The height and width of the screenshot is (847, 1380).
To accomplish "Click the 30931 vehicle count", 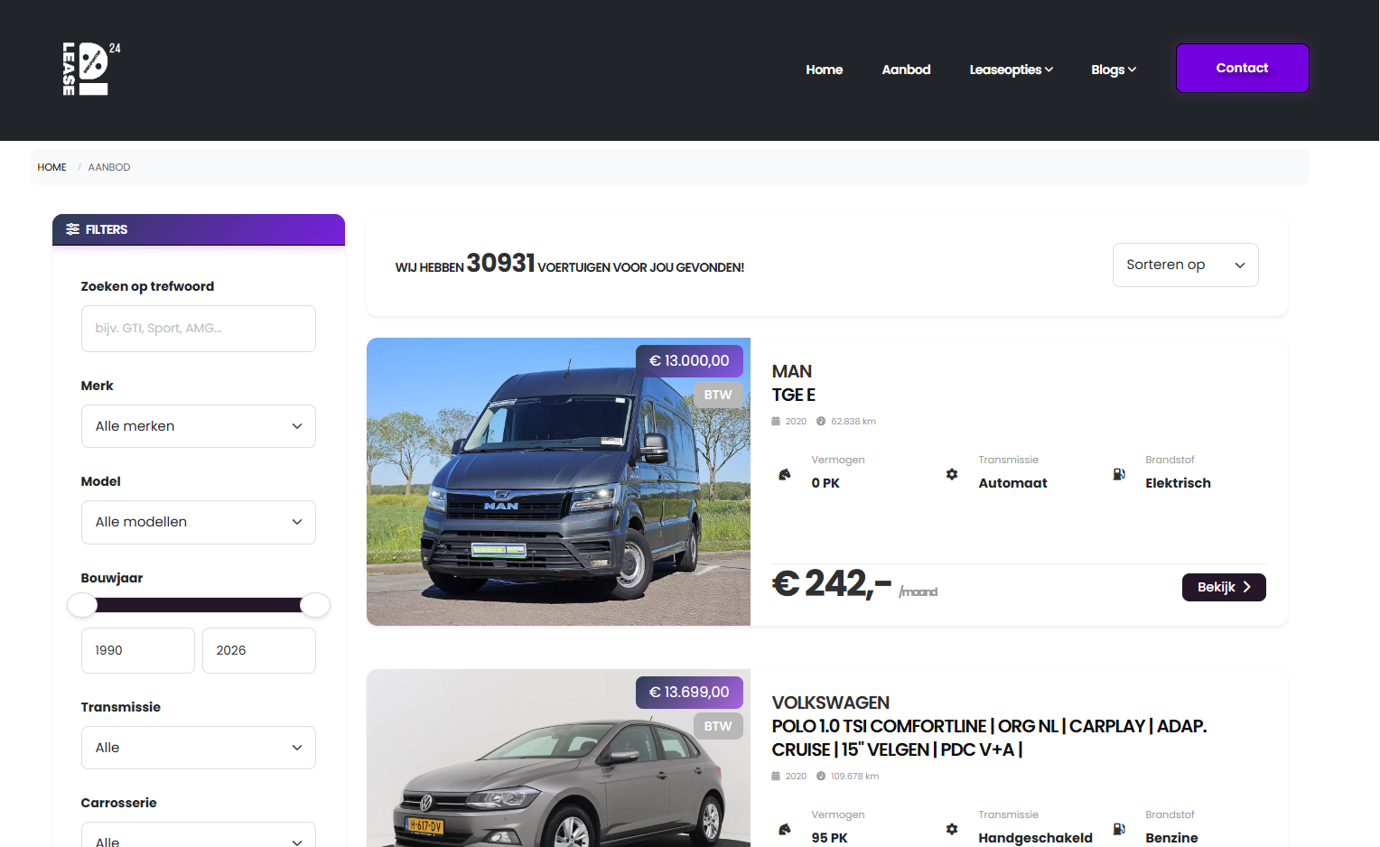I will (x=500, y=263).
